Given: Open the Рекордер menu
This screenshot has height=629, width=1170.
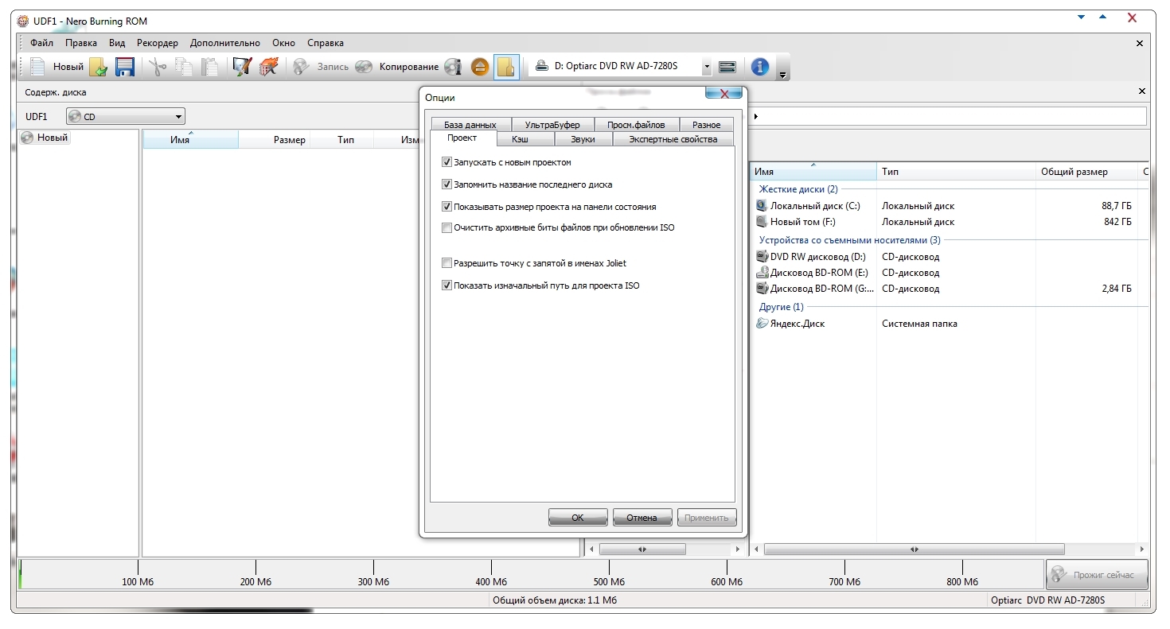Looking at the screenshot, I should point(158,43).
